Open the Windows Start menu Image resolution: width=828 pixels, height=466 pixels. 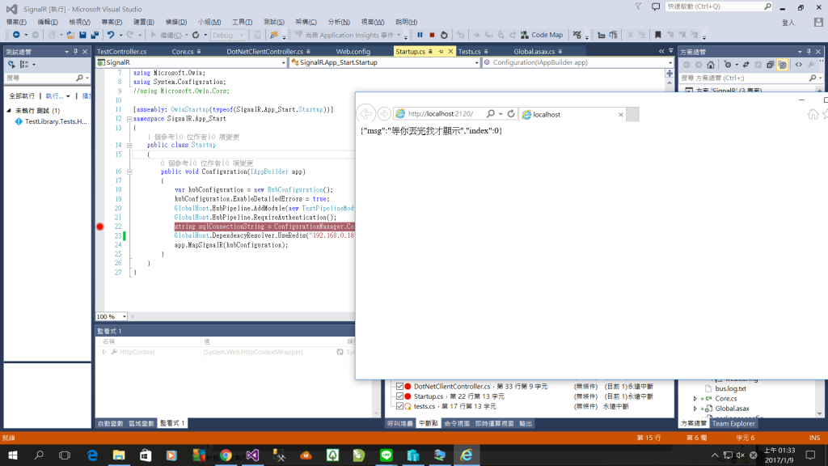pos(13,455)
